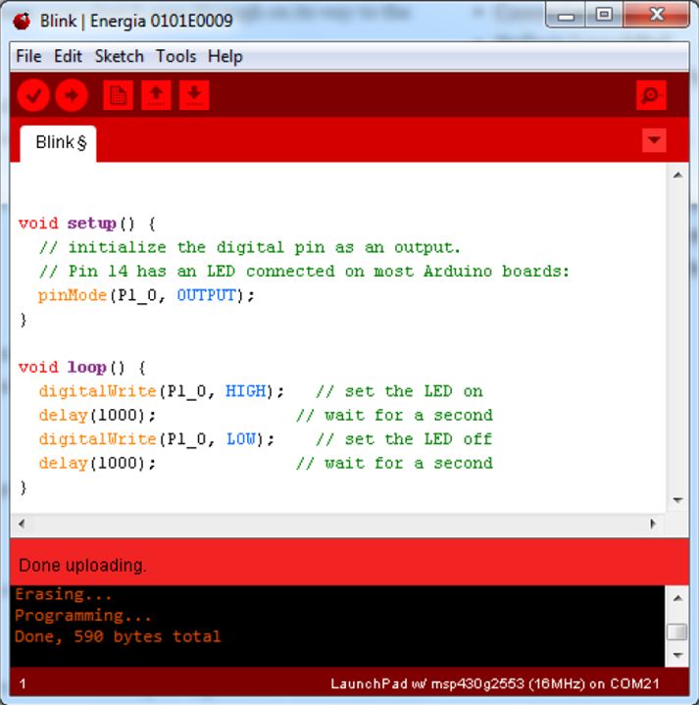699x705 pixels.
Task: Click 'Erasing...' console line
Action: pos(64,594)
